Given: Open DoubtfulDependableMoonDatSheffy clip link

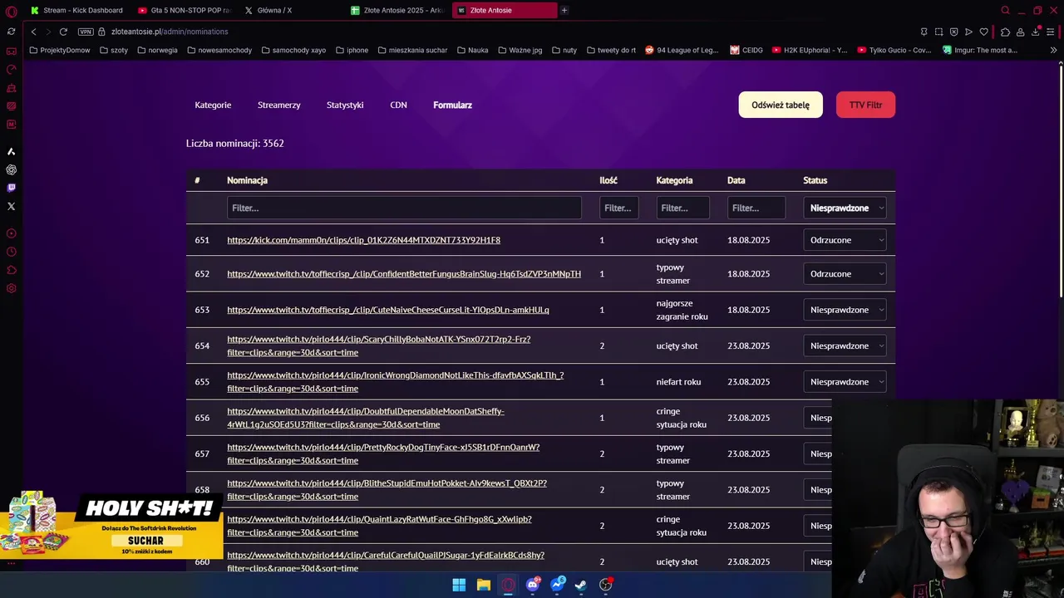Looking at the screenshot, I should tap(366, 418).
